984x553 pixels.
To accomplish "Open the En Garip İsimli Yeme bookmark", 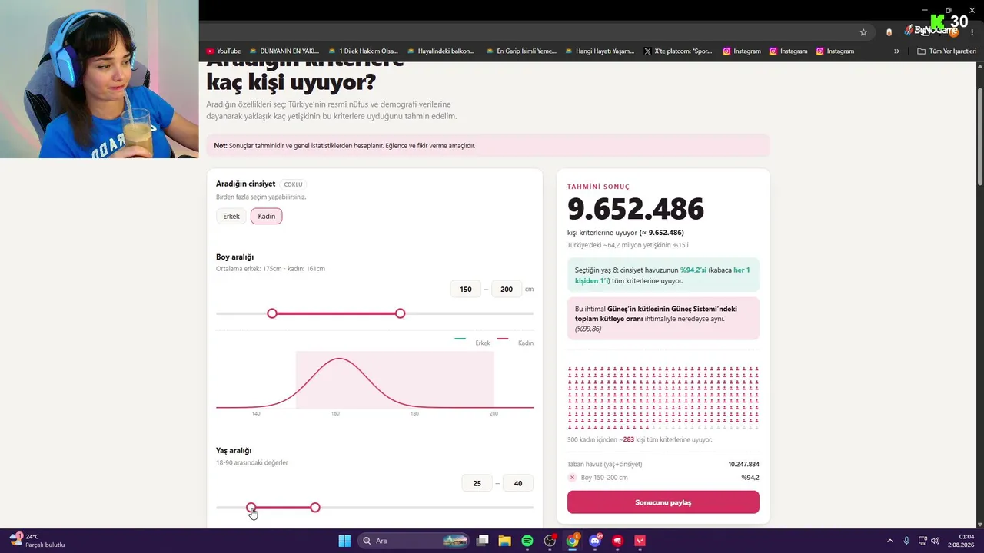I will coord(521,51).
